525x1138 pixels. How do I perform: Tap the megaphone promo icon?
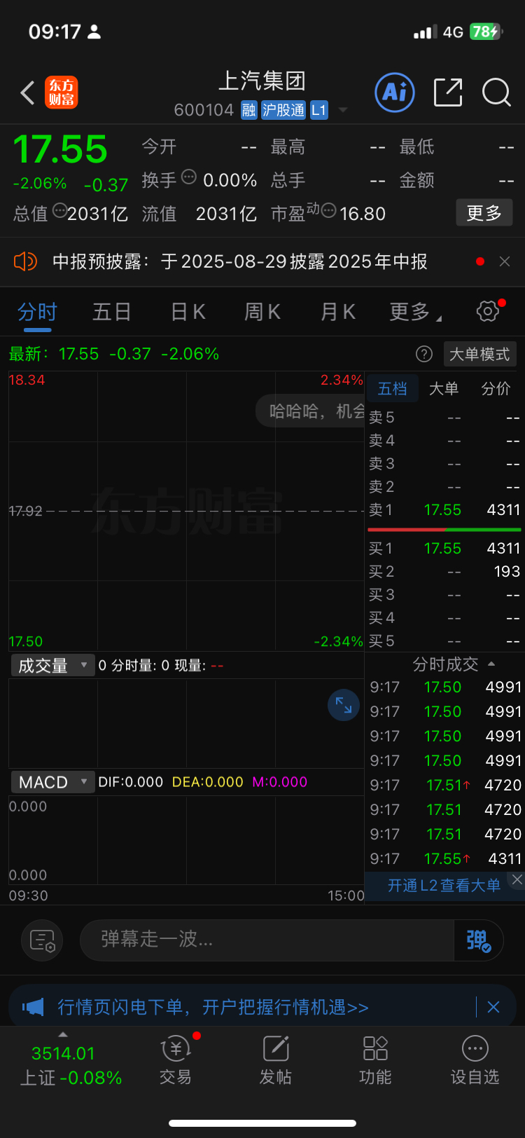pyautogui.click(x=33, y=1007)
